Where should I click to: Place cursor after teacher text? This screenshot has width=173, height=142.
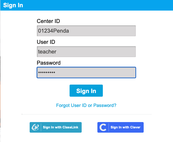coord(57,52)
